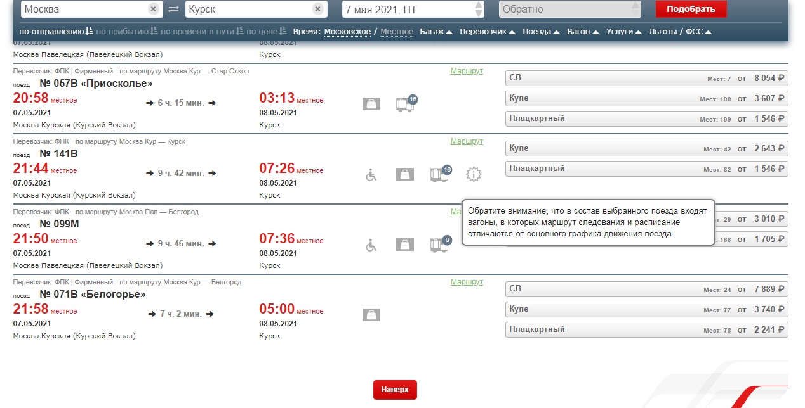Clear the Москва departure field
Screen dimensions: 805x408
coord(153,9)
